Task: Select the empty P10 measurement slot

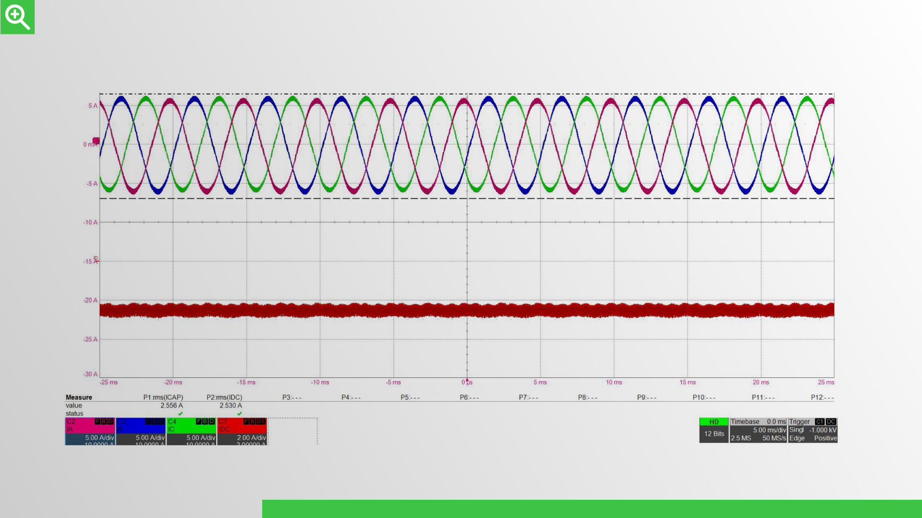Action: pyautogui.click(x=704, y=397)
